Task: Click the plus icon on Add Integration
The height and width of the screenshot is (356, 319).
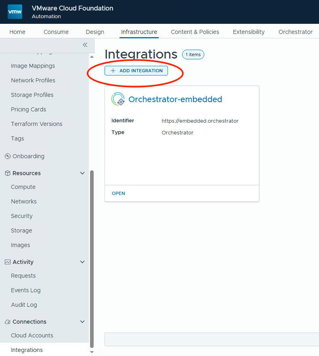Action: pyautogui.click(x=113, y=71)
